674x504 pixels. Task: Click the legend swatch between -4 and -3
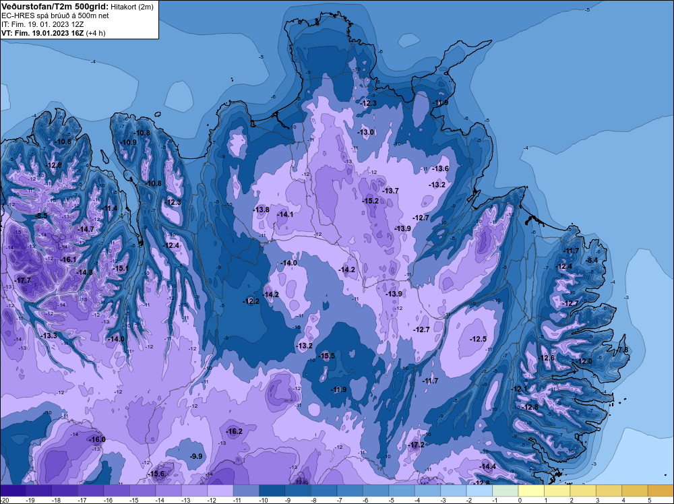428,491
